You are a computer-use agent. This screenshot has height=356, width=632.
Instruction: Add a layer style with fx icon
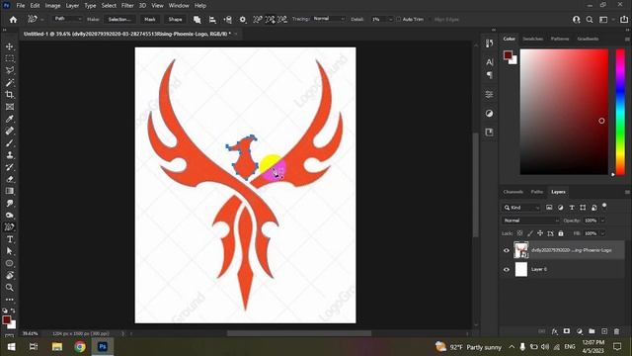pyautogui.click(x=555, y=331)
